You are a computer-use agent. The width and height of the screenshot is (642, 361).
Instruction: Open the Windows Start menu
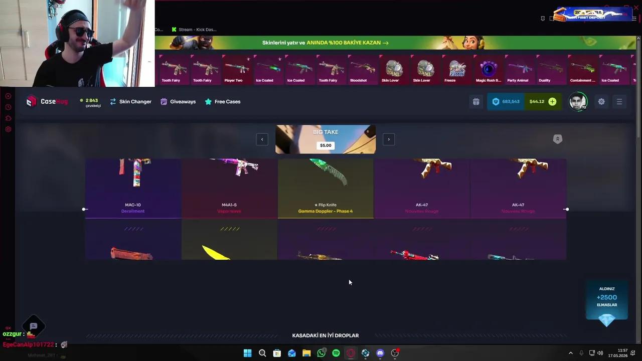click(247, 353)
